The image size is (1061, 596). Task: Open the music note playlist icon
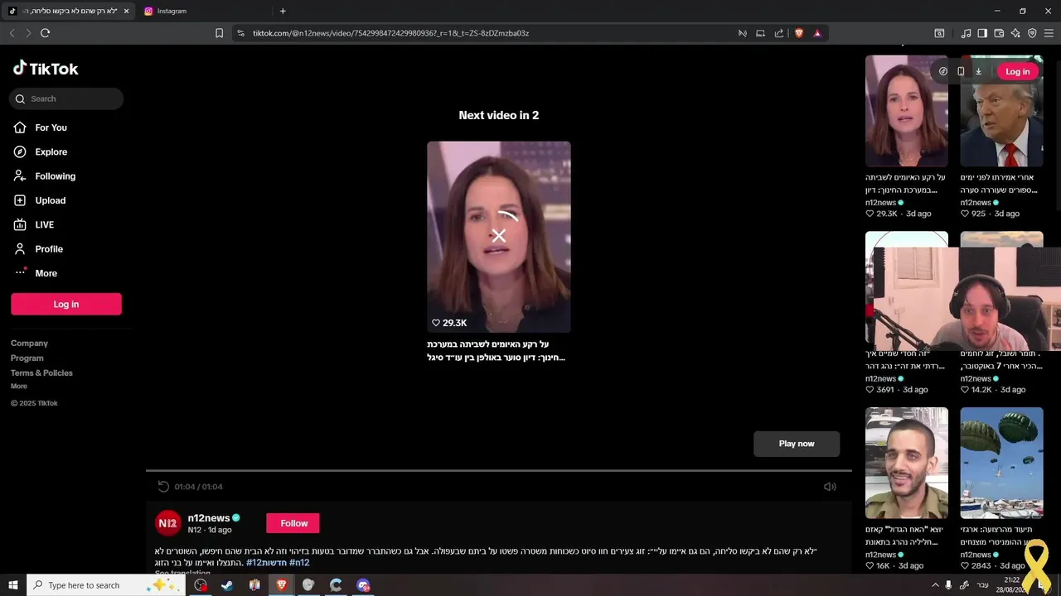tap(966, 33)
